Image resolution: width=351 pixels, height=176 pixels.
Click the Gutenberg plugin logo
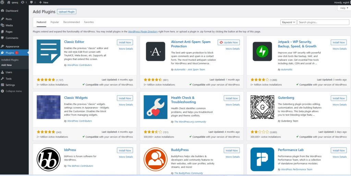pos(262,107)
